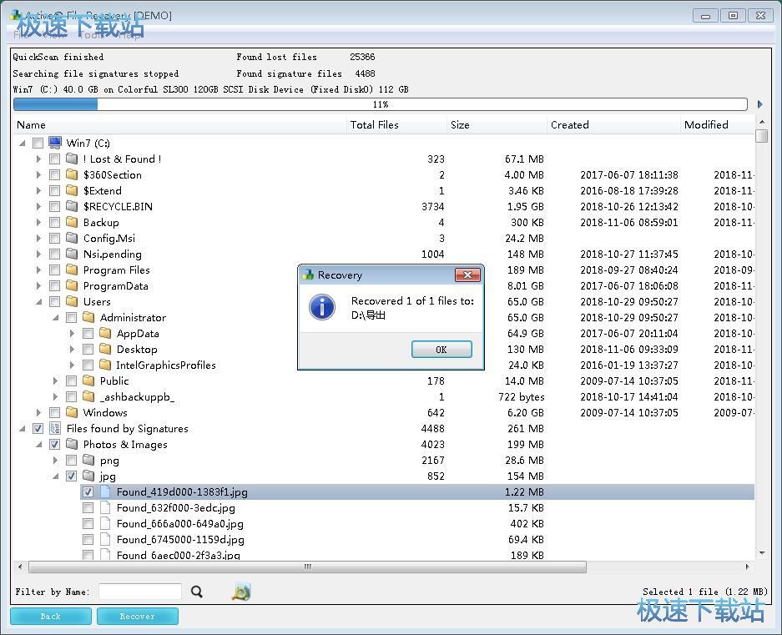Screen dimensions: 782x635
Task: Click the search magnifier icon beside filter
Action: pos(197,592)
